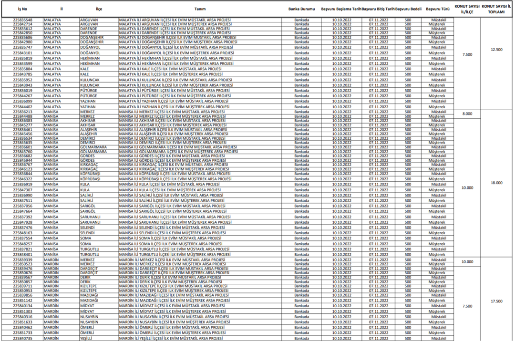Select job number 225843101
This screenshot has height=342, width=515.
coord(23,53)
